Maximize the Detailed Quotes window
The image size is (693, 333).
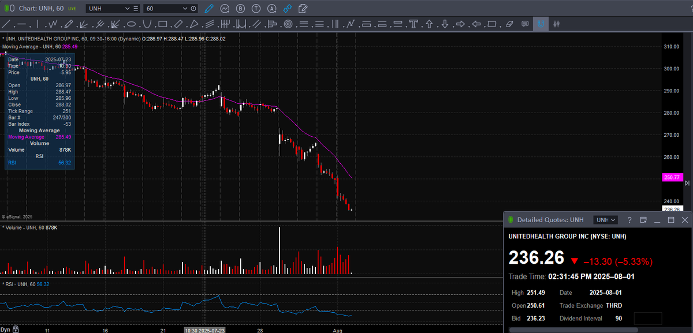[671, 220]
